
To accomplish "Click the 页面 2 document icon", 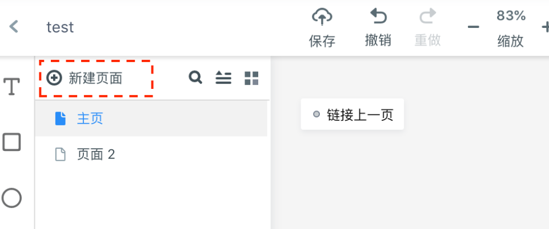I will pyautogui.click(x=61, y=154).
